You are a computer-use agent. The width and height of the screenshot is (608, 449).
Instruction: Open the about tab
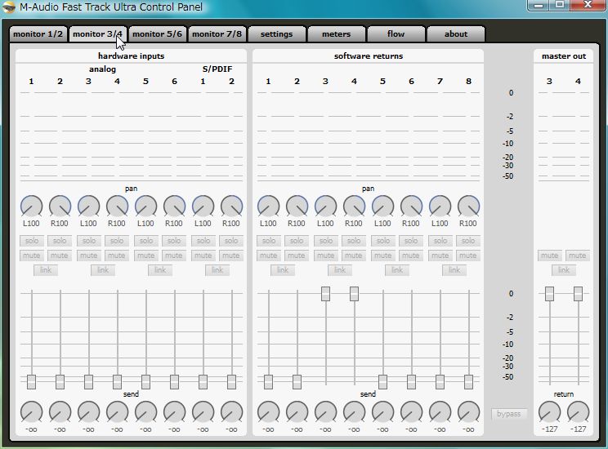click(x=456, y=34)
